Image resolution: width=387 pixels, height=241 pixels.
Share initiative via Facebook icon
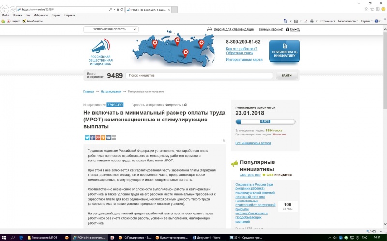click(x=92, y=138)
